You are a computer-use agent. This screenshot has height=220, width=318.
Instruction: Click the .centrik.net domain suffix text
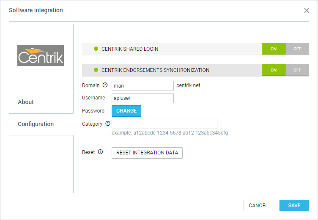[x=188, y=85]
